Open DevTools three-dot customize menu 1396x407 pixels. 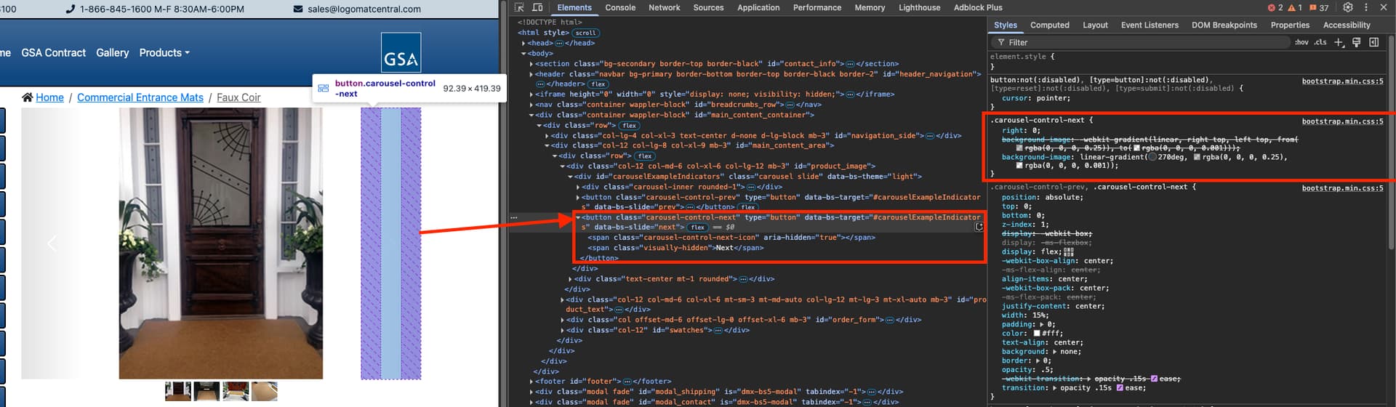pyautogui.click(x=1366, y=7)
